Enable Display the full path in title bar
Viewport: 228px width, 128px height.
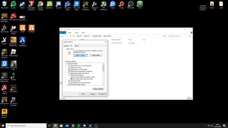point(69,73)
